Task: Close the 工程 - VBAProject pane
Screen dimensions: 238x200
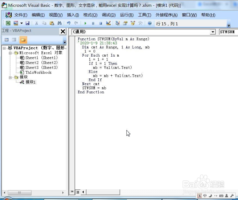Action: pos(63,32)
